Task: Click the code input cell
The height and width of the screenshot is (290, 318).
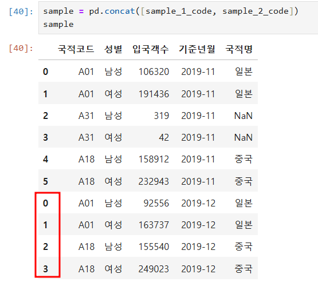Action: [178, 18]
